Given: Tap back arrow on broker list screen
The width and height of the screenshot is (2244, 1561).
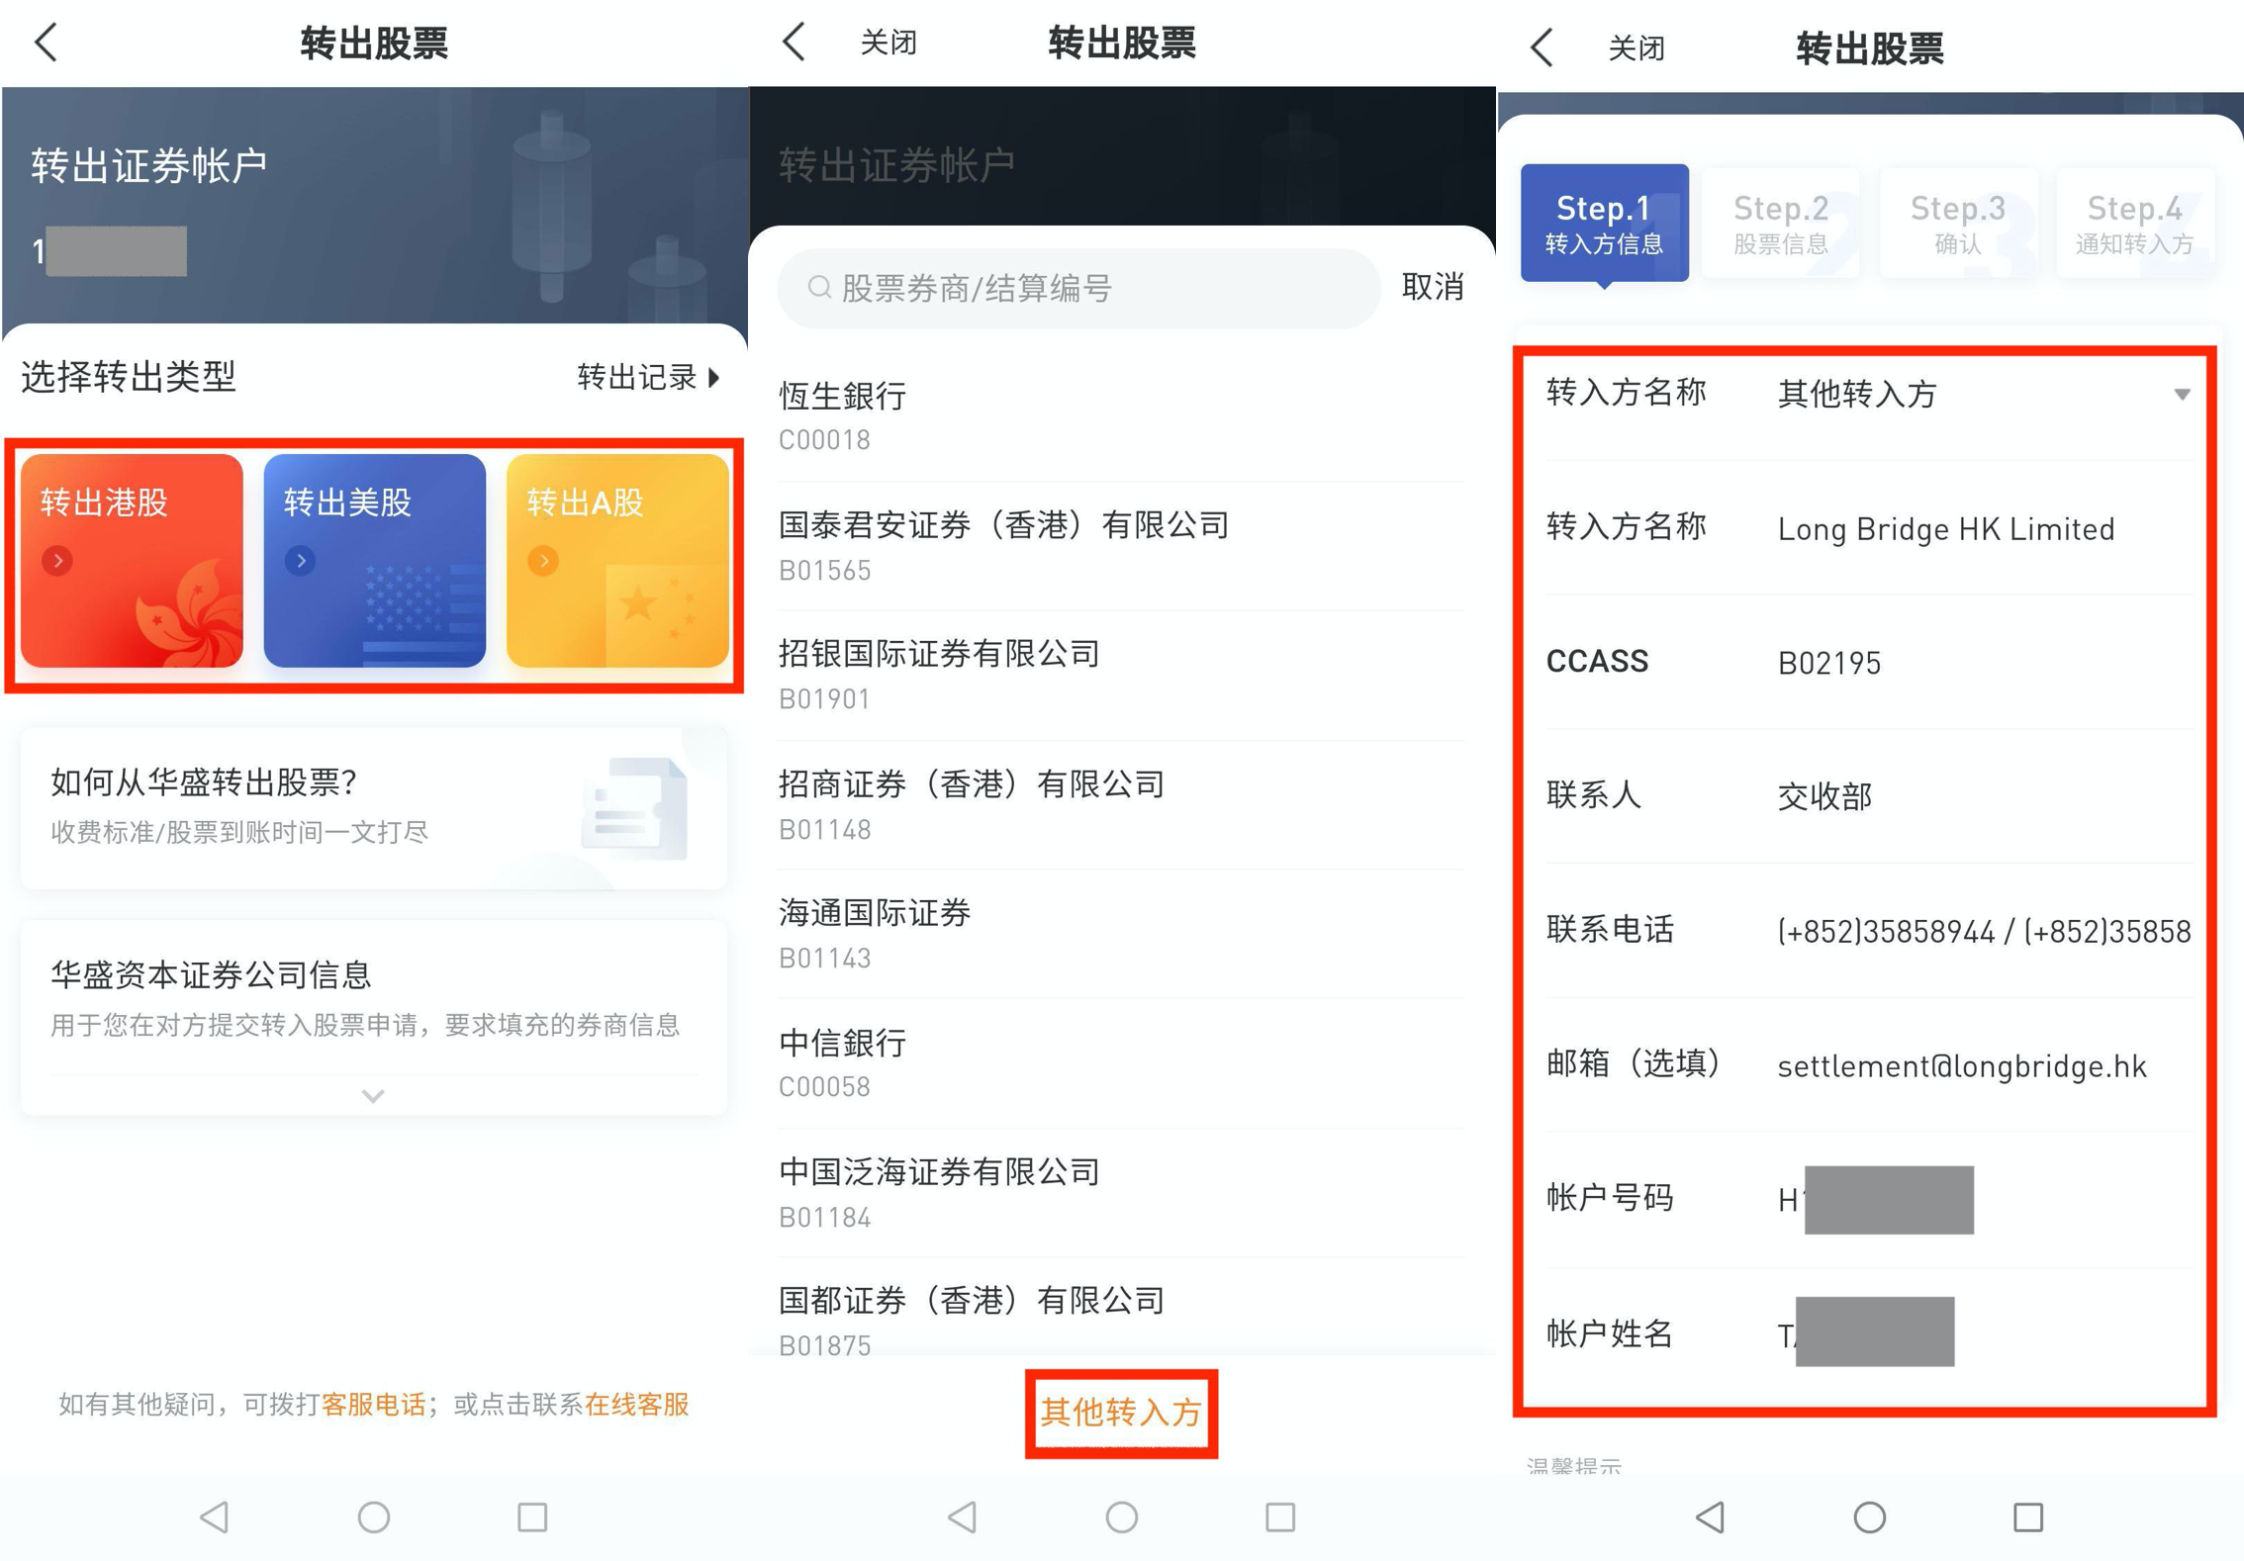Looking at the screenshot, I should [795, 43].
